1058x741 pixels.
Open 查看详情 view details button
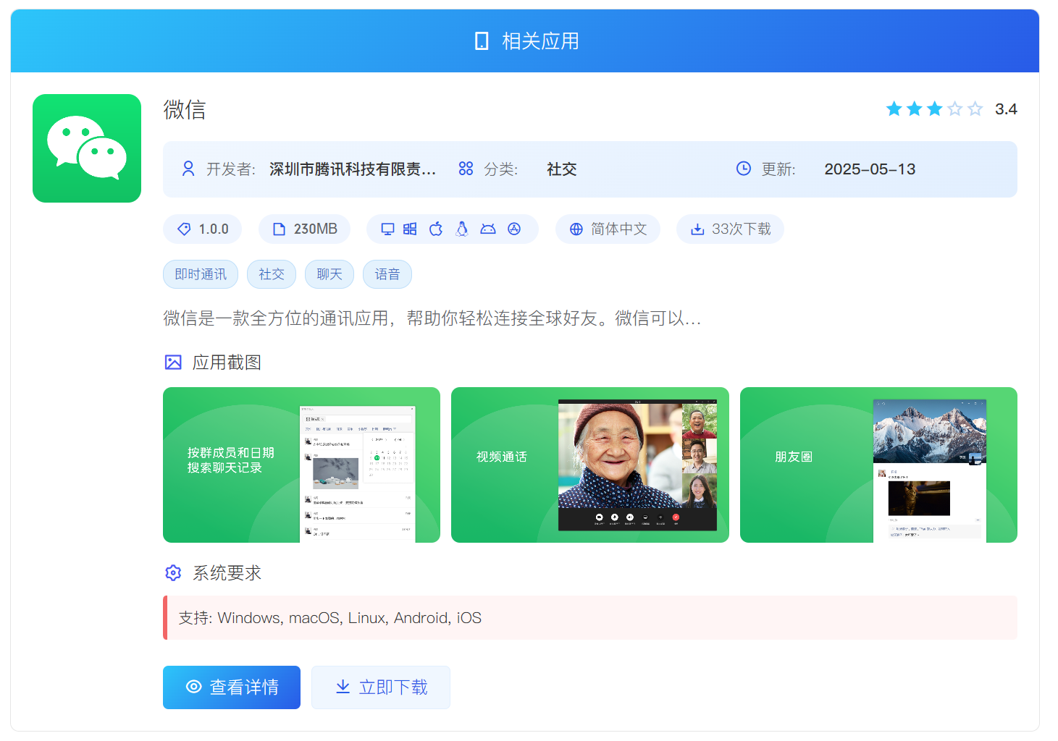(232, 687)
